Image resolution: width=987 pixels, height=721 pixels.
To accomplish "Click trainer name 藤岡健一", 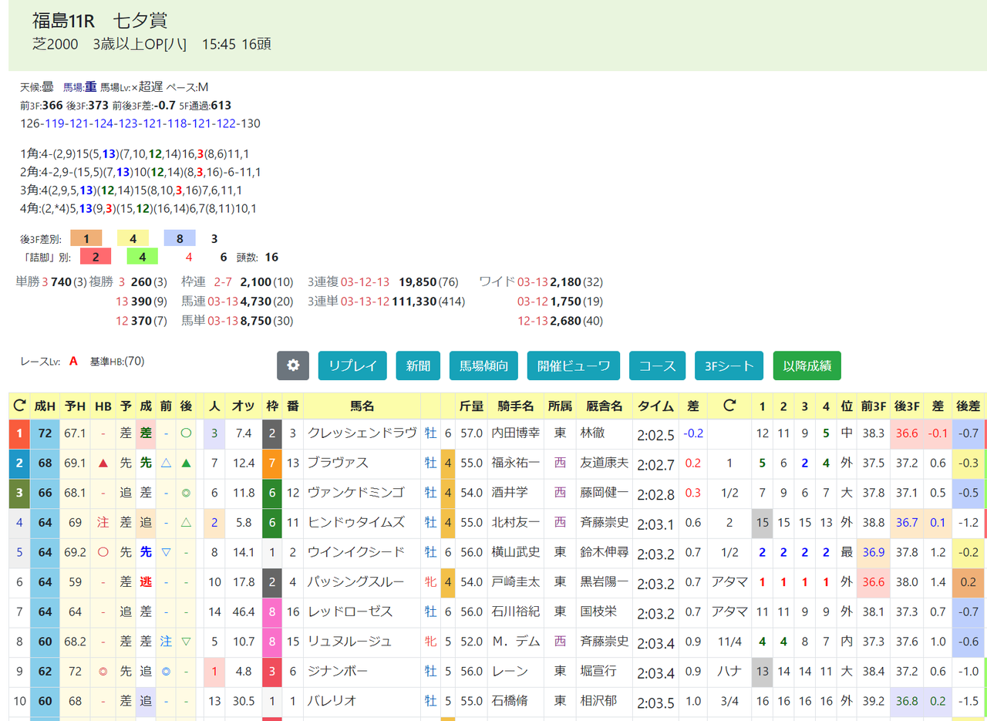I will [x=605, y=492].
